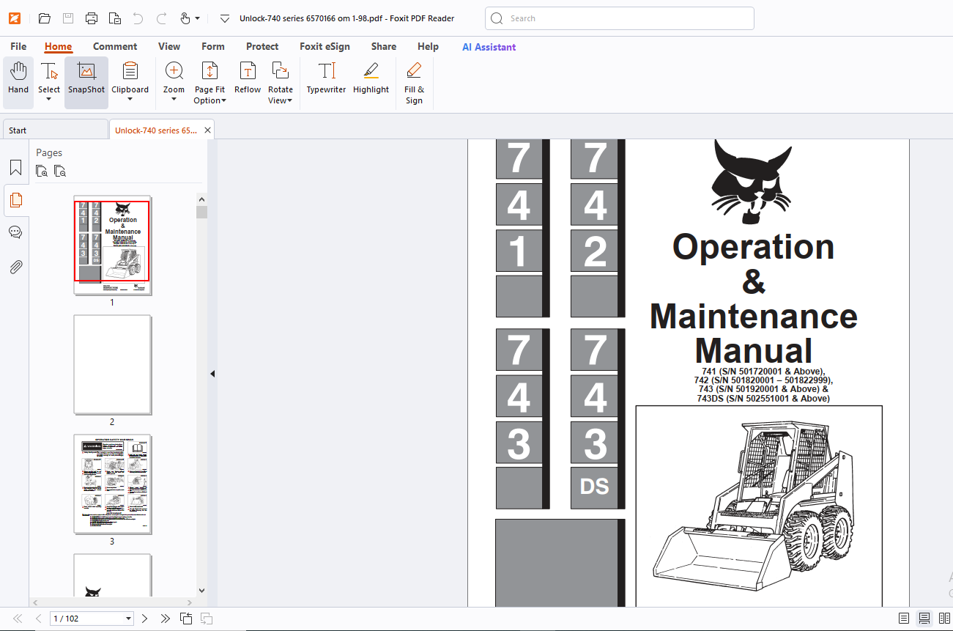
Task: Switch to the Home ribbon tab
Action: 58,47
